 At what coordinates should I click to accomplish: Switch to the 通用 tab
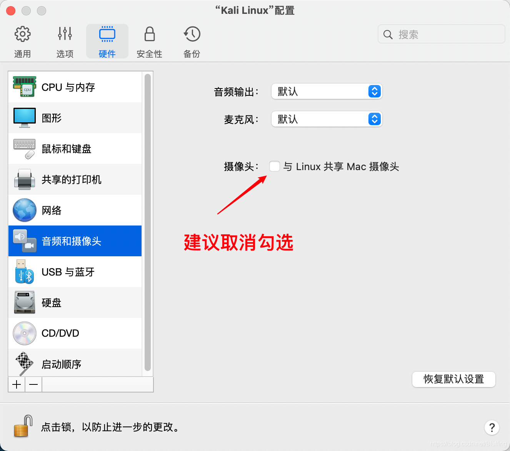(x=22, y=40)
